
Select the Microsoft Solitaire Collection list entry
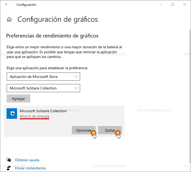click(64, 121)
